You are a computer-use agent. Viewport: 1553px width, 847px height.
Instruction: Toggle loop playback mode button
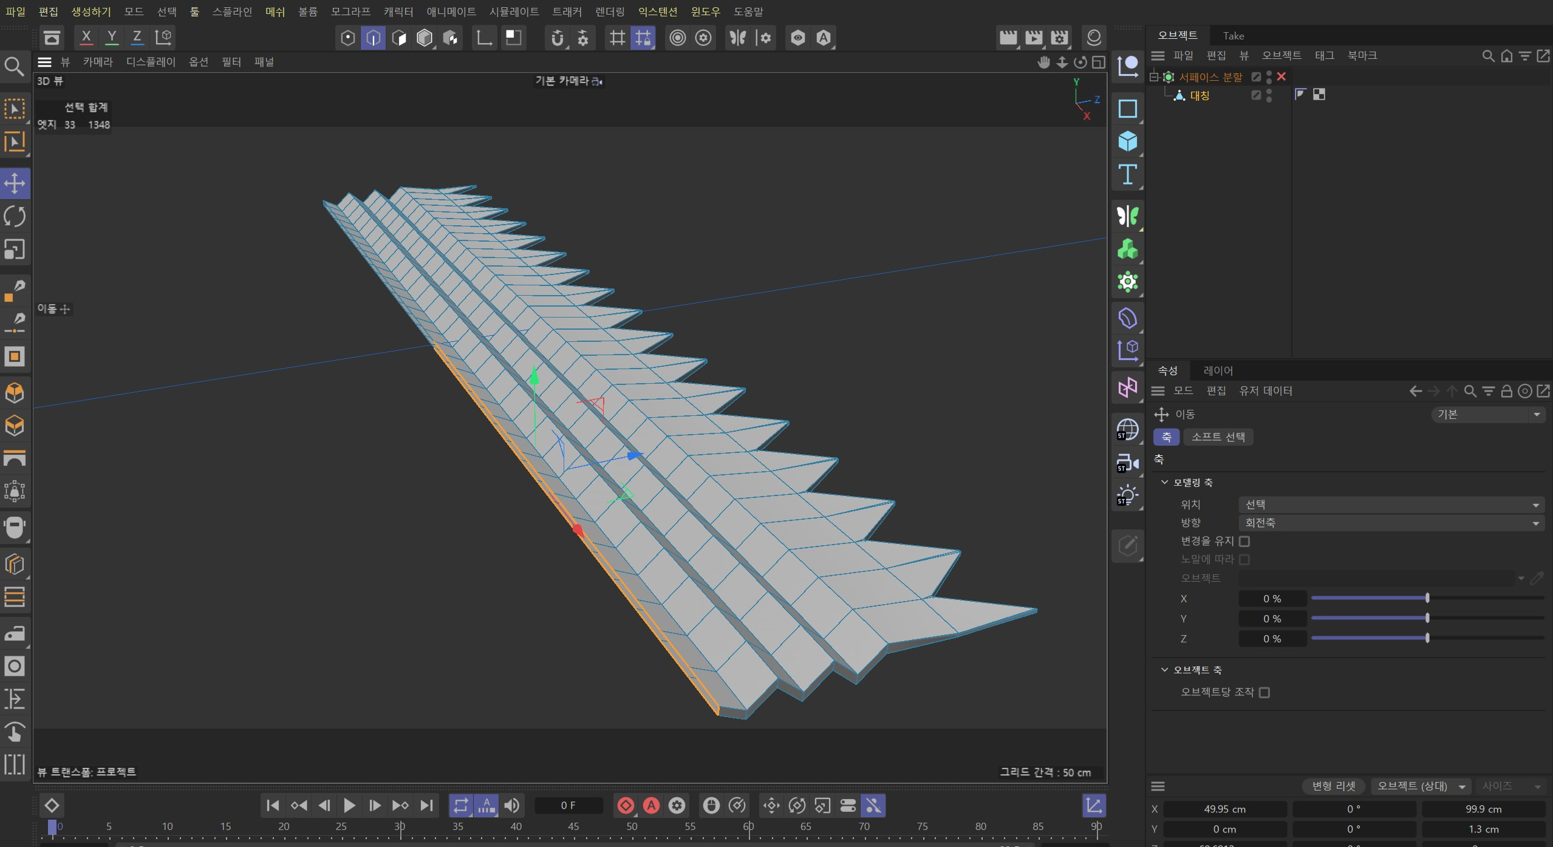[x=461, y=806]
